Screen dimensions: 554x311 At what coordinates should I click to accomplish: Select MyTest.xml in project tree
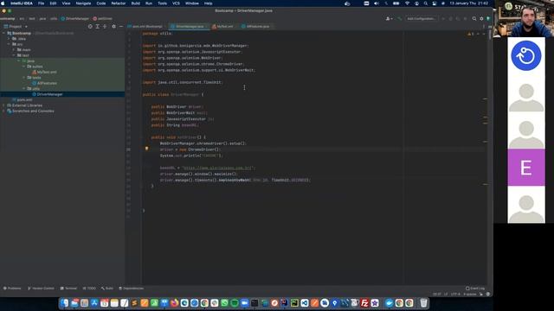[x=47, y=72]
